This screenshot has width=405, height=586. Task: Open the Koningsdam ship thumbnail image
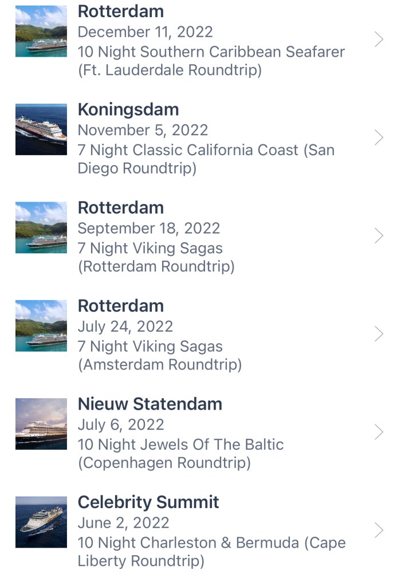(x=41, y=129)
